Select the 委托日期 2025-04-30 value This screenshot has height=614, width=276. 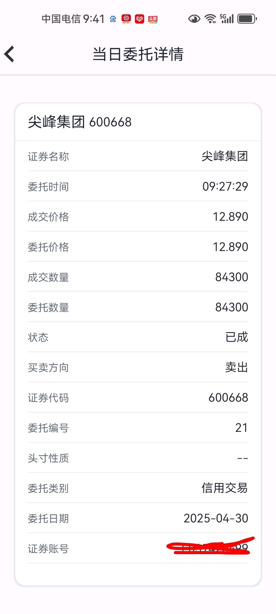[x=216, y=518]
